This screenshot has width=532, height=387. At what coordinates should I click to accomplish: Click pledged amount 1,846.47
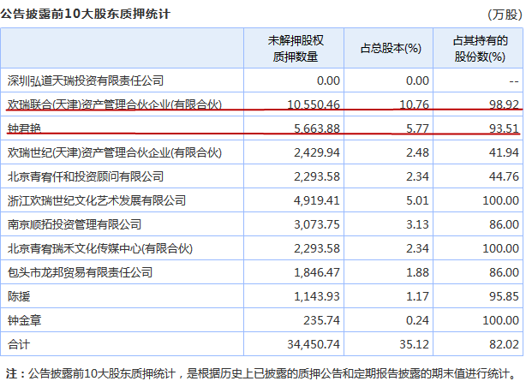click(x=317, y=272)
